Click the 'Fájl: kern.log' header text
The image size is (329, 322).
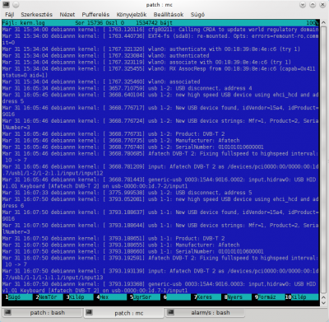click(x=23, y=23)
